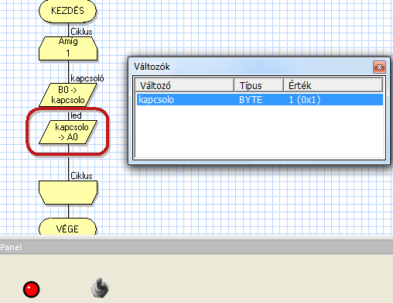Image resolution: width=393 pixels, height=303 pixels.
Task: Click the Változók window title
Action: (152, 67)
